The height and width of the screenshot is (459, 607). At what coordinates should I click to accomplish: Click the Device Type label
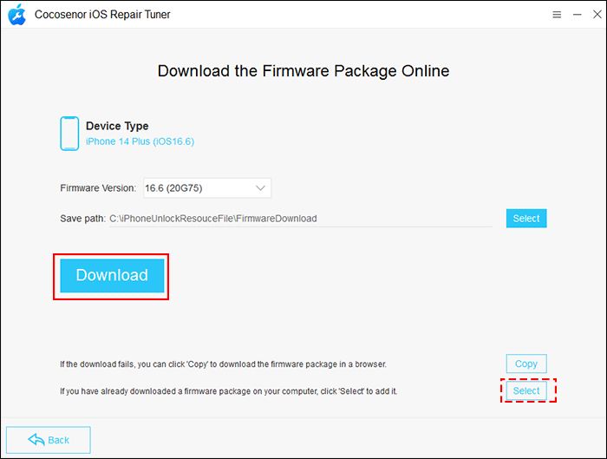(x=117, y=126)
